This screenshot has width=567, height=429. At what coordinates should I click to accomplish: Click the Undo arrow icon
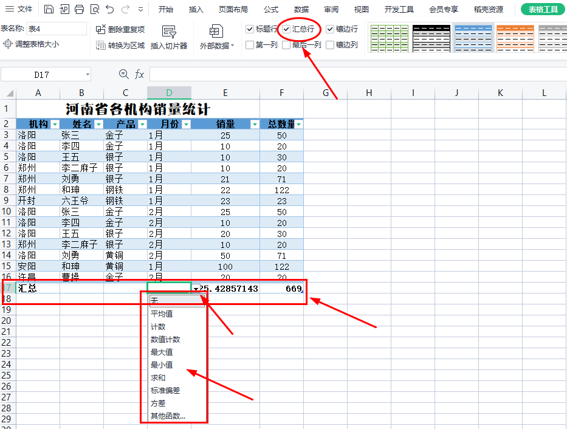point(110,9)
